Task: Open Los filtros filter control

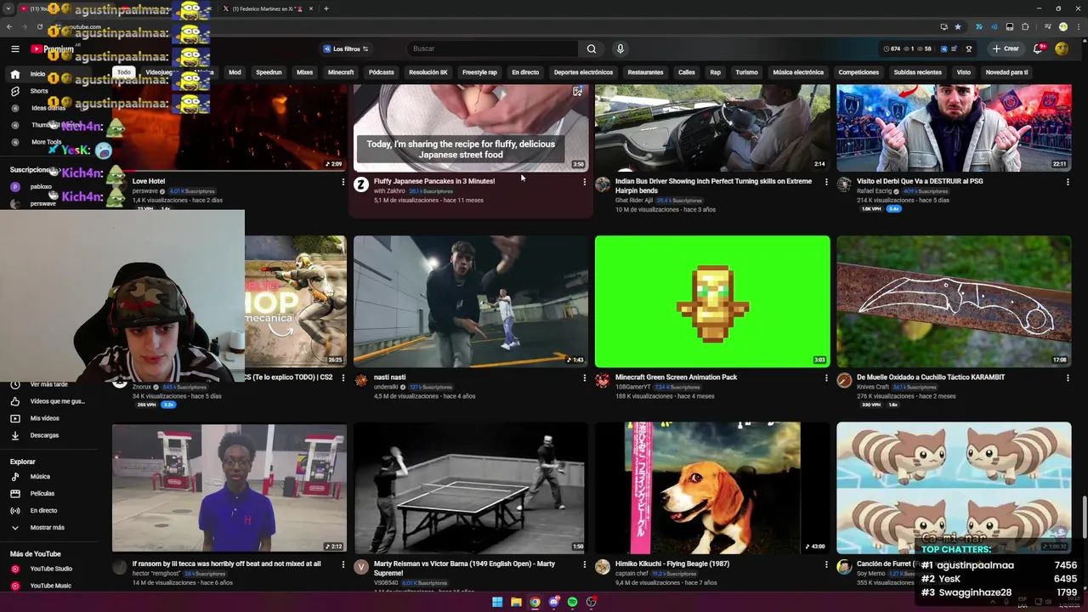Action: coord(346,49)
